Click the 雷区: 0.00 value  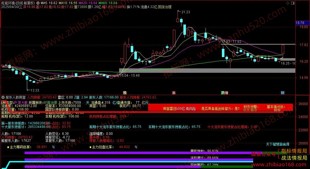click(x=65, y=97)
